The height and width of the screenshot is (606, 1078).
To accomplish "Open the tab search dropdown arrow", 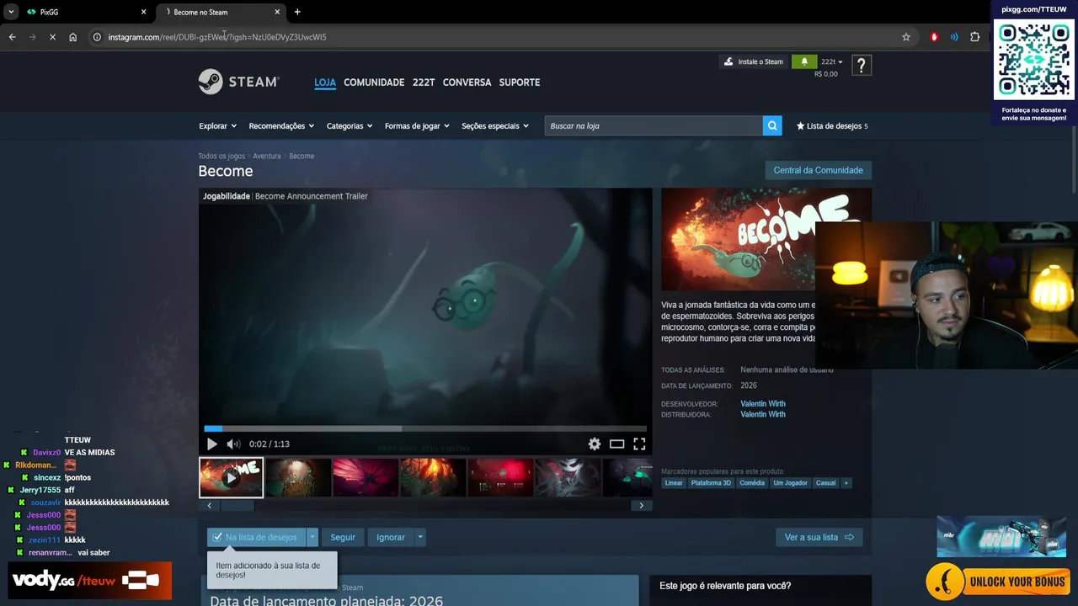I will 11,12.
